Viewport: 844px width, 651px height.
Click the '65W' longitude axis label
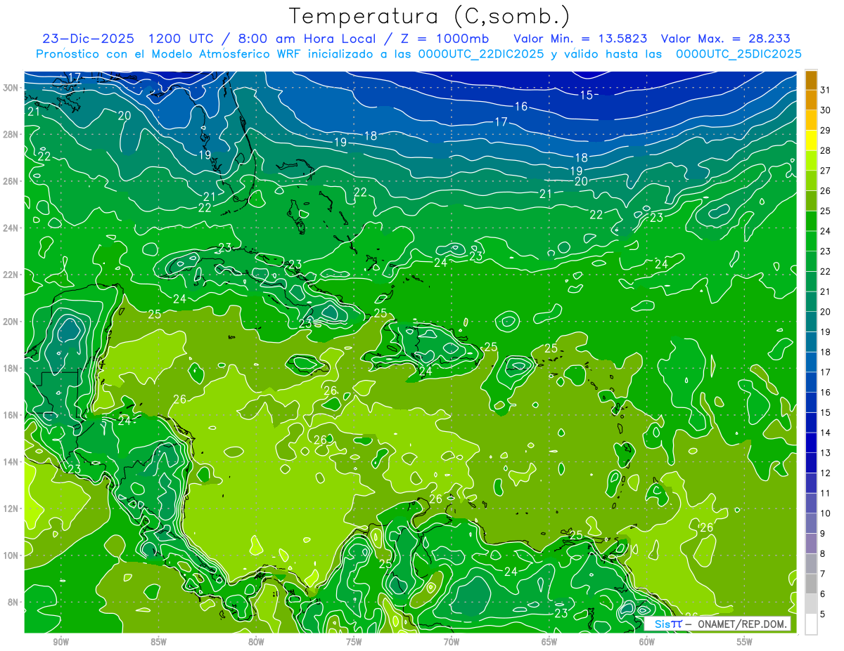coord(549,642)
